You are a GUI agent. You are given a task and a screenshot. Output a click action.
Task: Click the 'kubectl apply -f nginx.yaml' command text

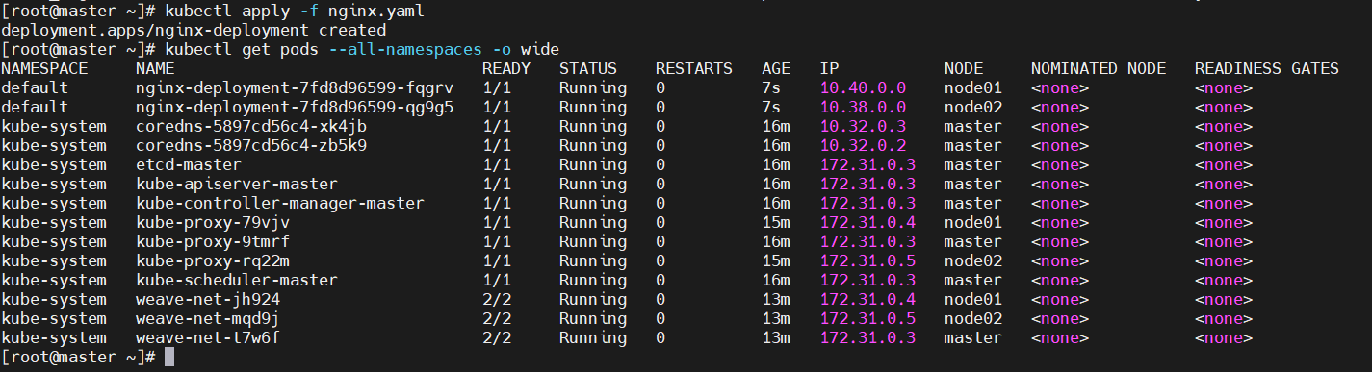tap(294, 11)
